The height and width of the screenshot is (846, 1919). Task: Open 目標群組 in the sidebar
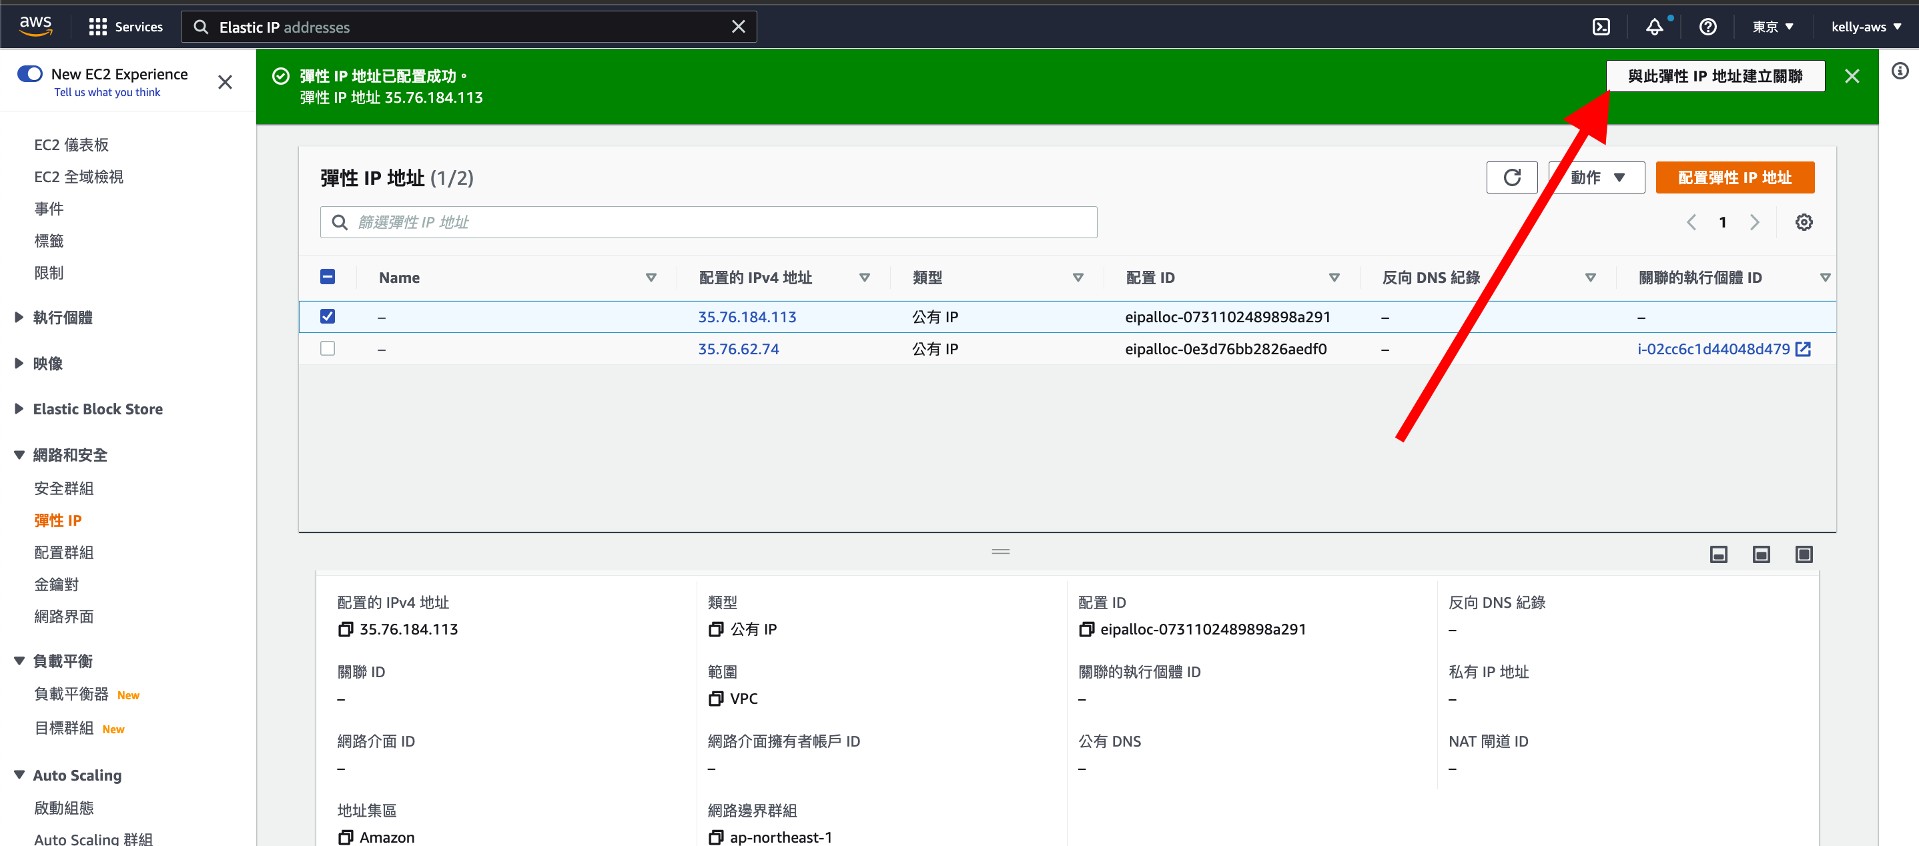click(x=63, y=729)
